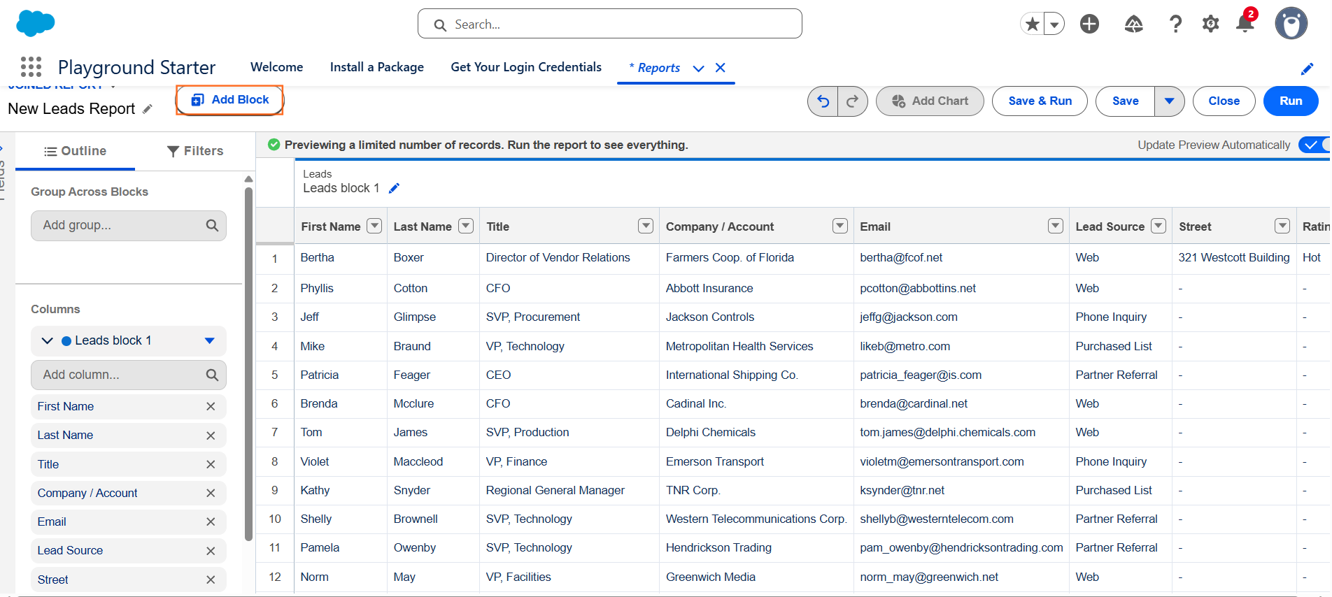Click the Close button

point(1224,101)
